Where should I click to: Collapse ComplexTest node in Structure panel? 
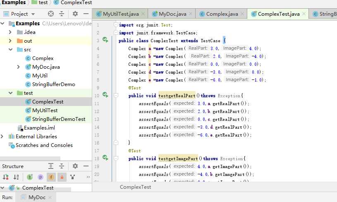pyautogui.click(x=2, y=188)
